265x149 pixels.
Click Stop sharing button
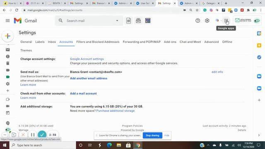point(152,135)
